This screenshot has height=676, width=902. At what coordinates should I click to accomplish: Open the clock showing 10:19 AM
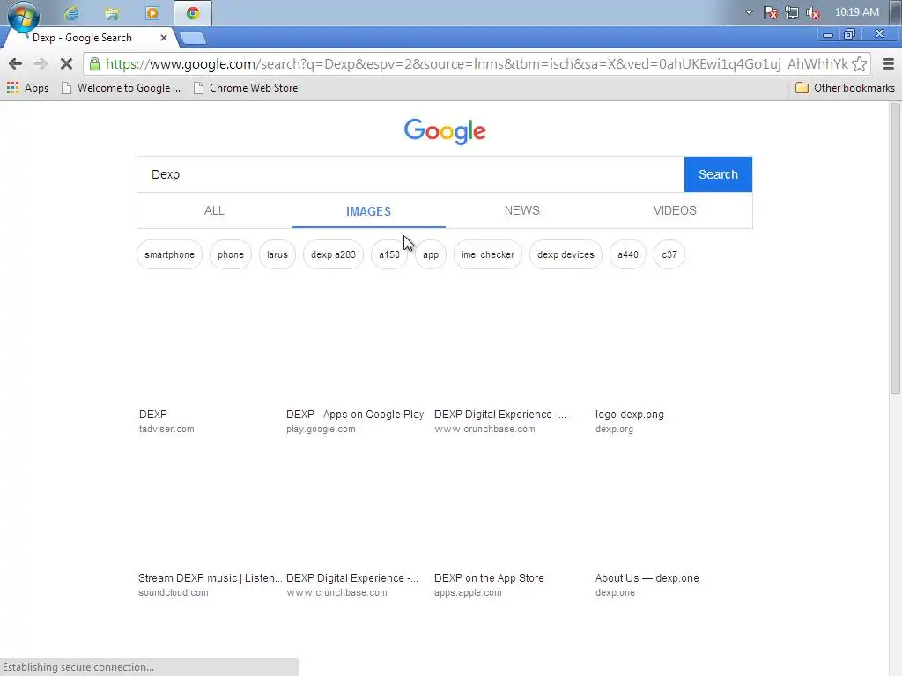tap(856, 12)
